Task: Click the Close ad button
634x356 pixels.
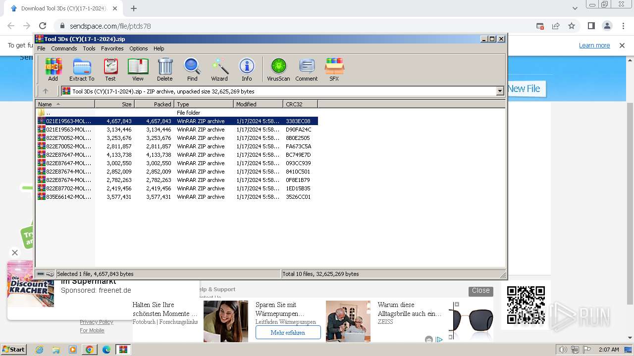Action: pyautogui.click(x=480, y=291)
